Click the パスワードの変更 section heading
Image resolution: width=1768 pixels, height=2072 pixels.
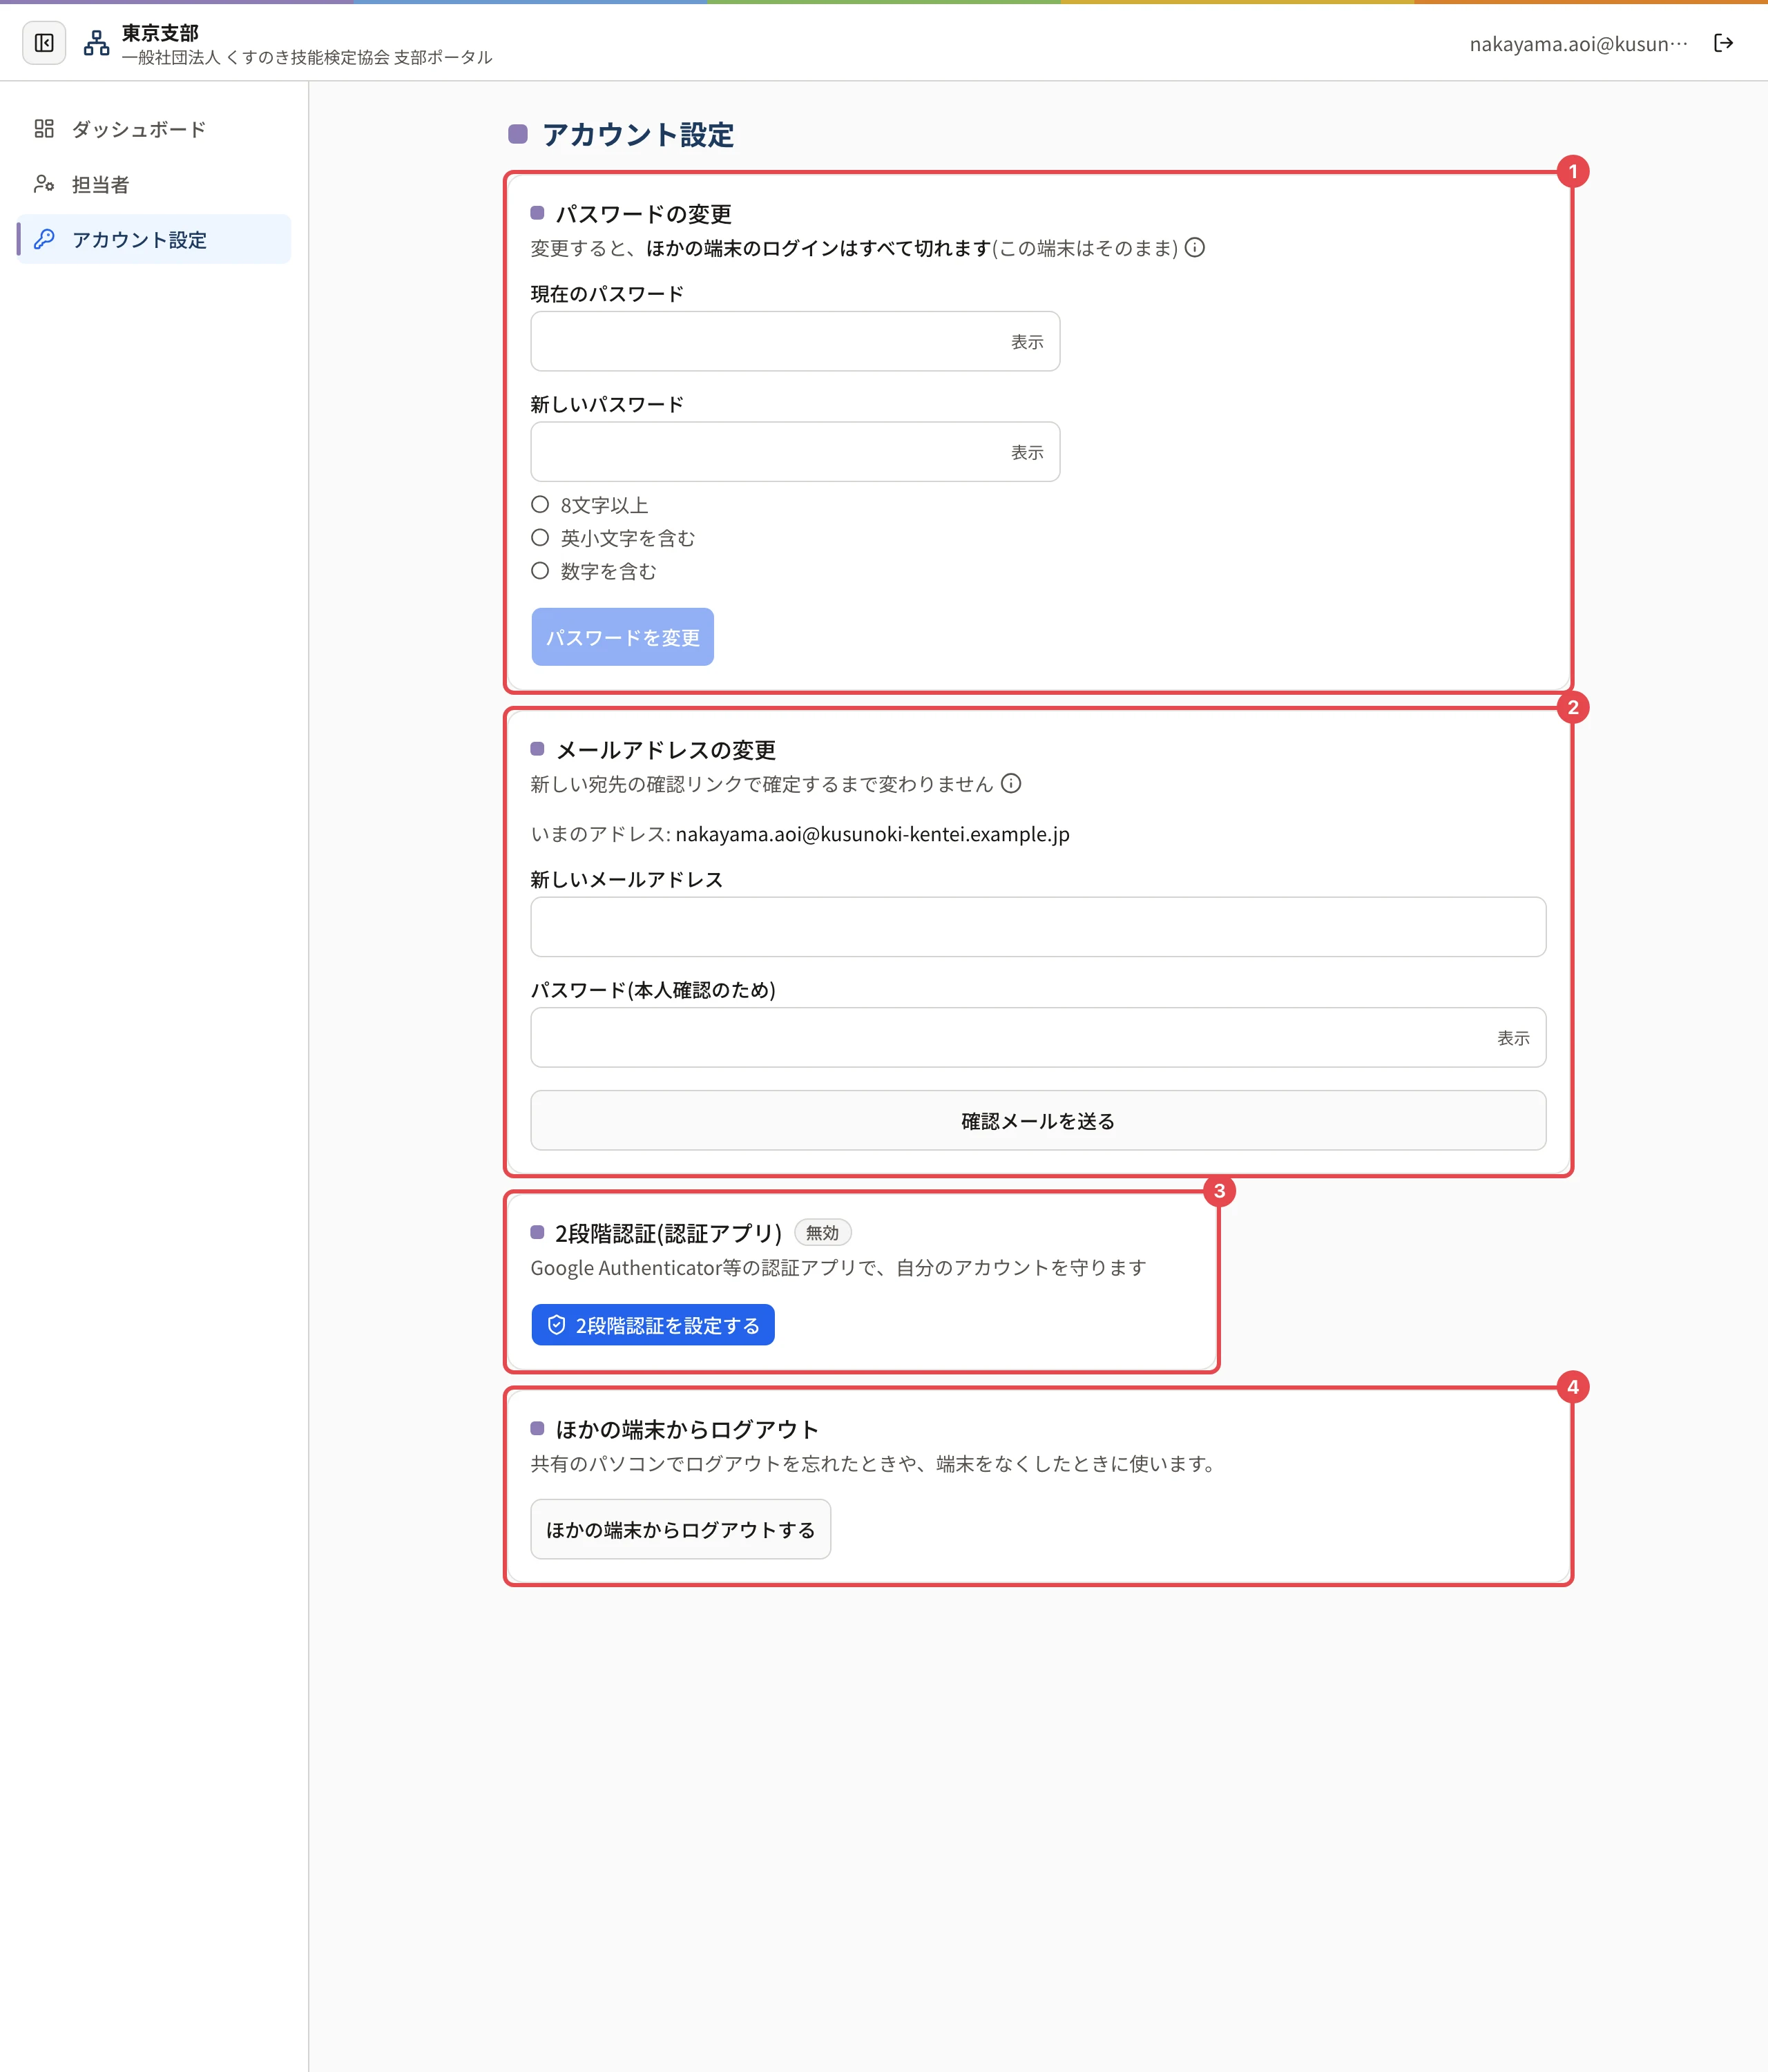pos(643,214)
